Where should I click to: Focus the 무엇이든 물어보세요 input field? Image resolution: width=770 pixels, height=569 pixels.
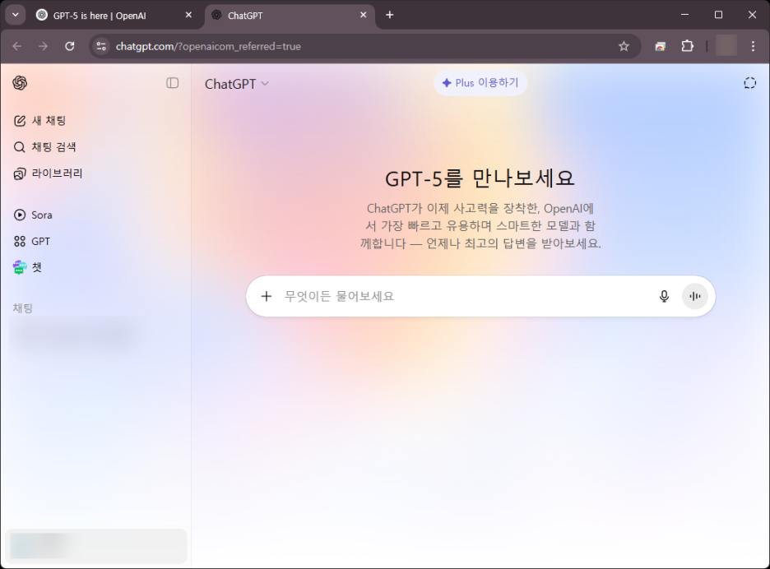point(466,296)
